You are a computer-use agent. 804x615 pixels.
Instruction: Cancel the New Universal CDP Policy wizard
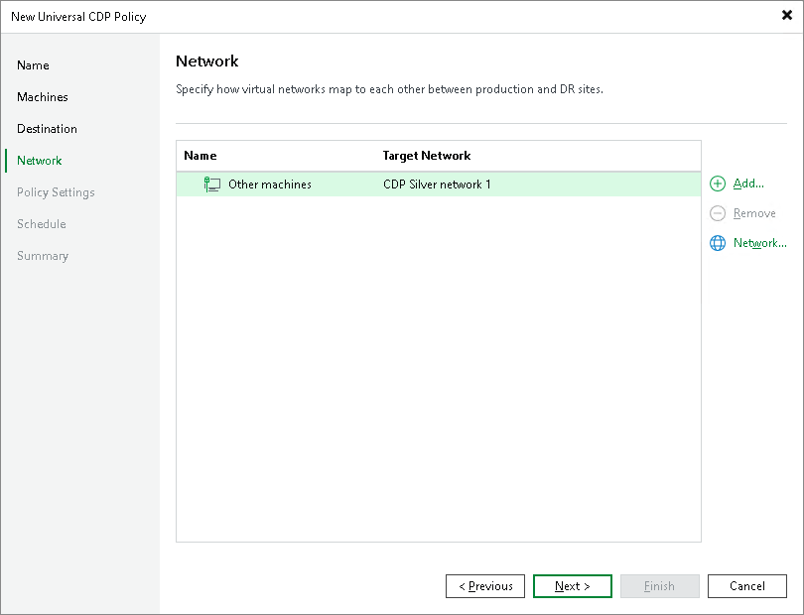coord(747,586)
